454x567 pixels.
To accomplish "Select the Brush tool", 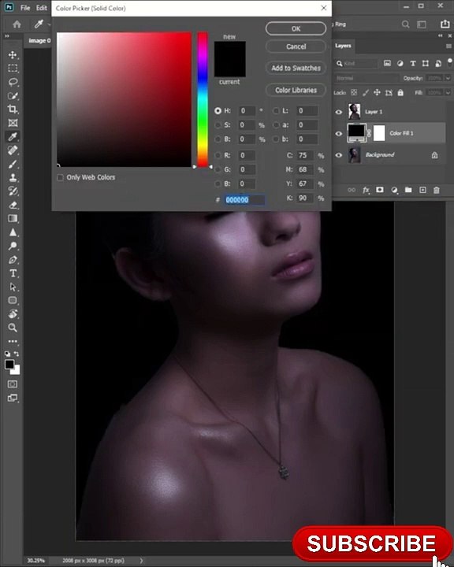I will 13,164.
